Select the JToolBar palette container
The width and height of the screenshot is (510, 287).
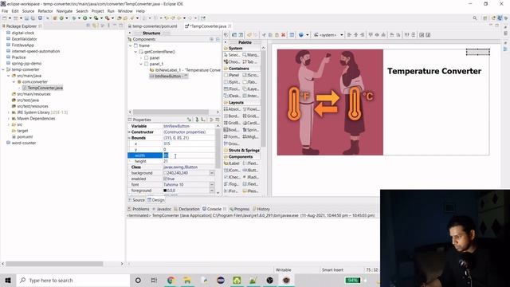coord(232,88)
